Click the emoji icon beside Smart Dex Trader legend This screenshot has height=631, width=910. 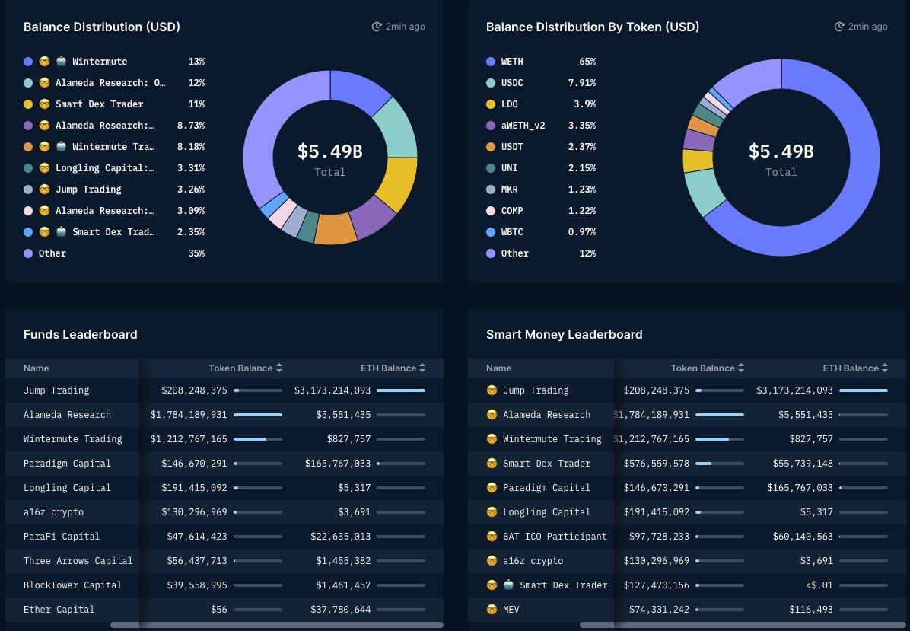[x=44, y=104]
